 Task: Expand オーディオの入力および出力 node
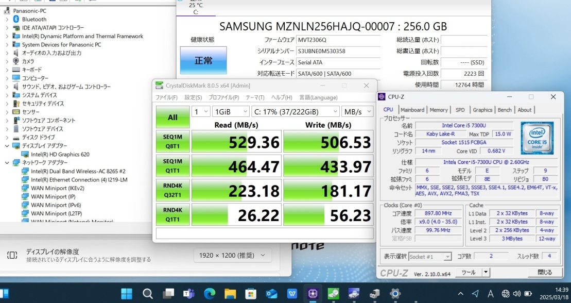7,53
